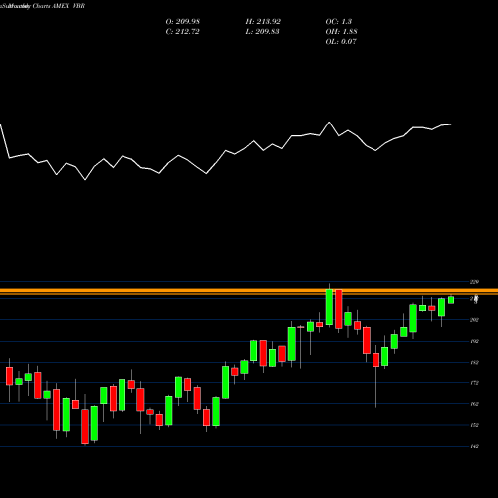Image resolution: width=498 pixels, height=498 pixels.
Task: Click the white line chart's highest peak
Action: click(x=329, y=123)
